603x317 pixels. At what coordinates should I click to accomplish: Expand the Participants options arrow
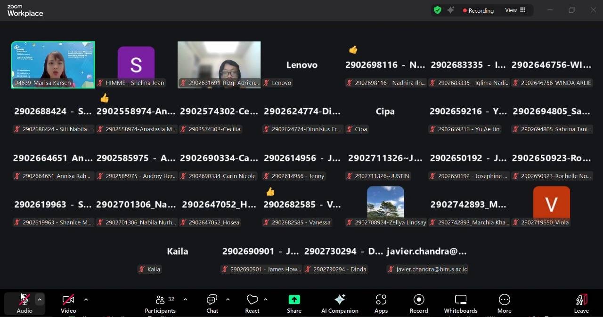click(185, 299)
